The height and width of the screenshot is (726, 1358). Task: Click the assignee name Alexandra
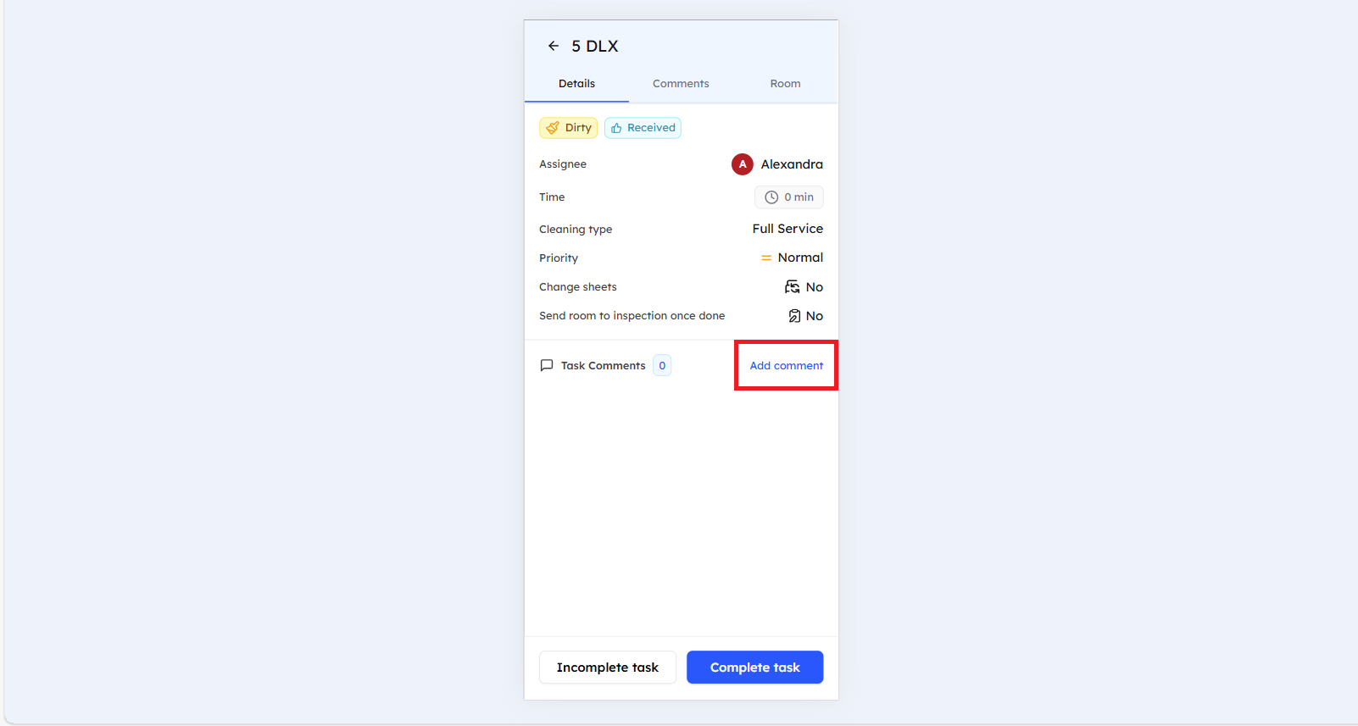click(x=792, y=164)
